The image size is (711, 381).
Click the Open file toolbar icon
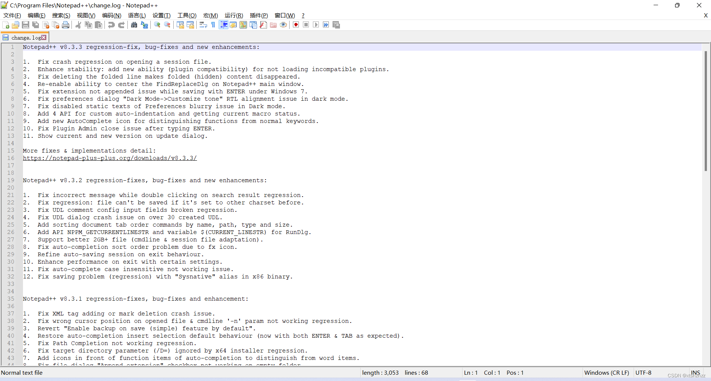(16, 25)
